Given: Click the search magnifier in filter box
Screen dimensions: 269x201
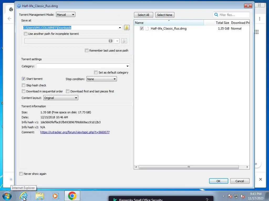Looking at the screenshot, I should click(x=216, y=15).
